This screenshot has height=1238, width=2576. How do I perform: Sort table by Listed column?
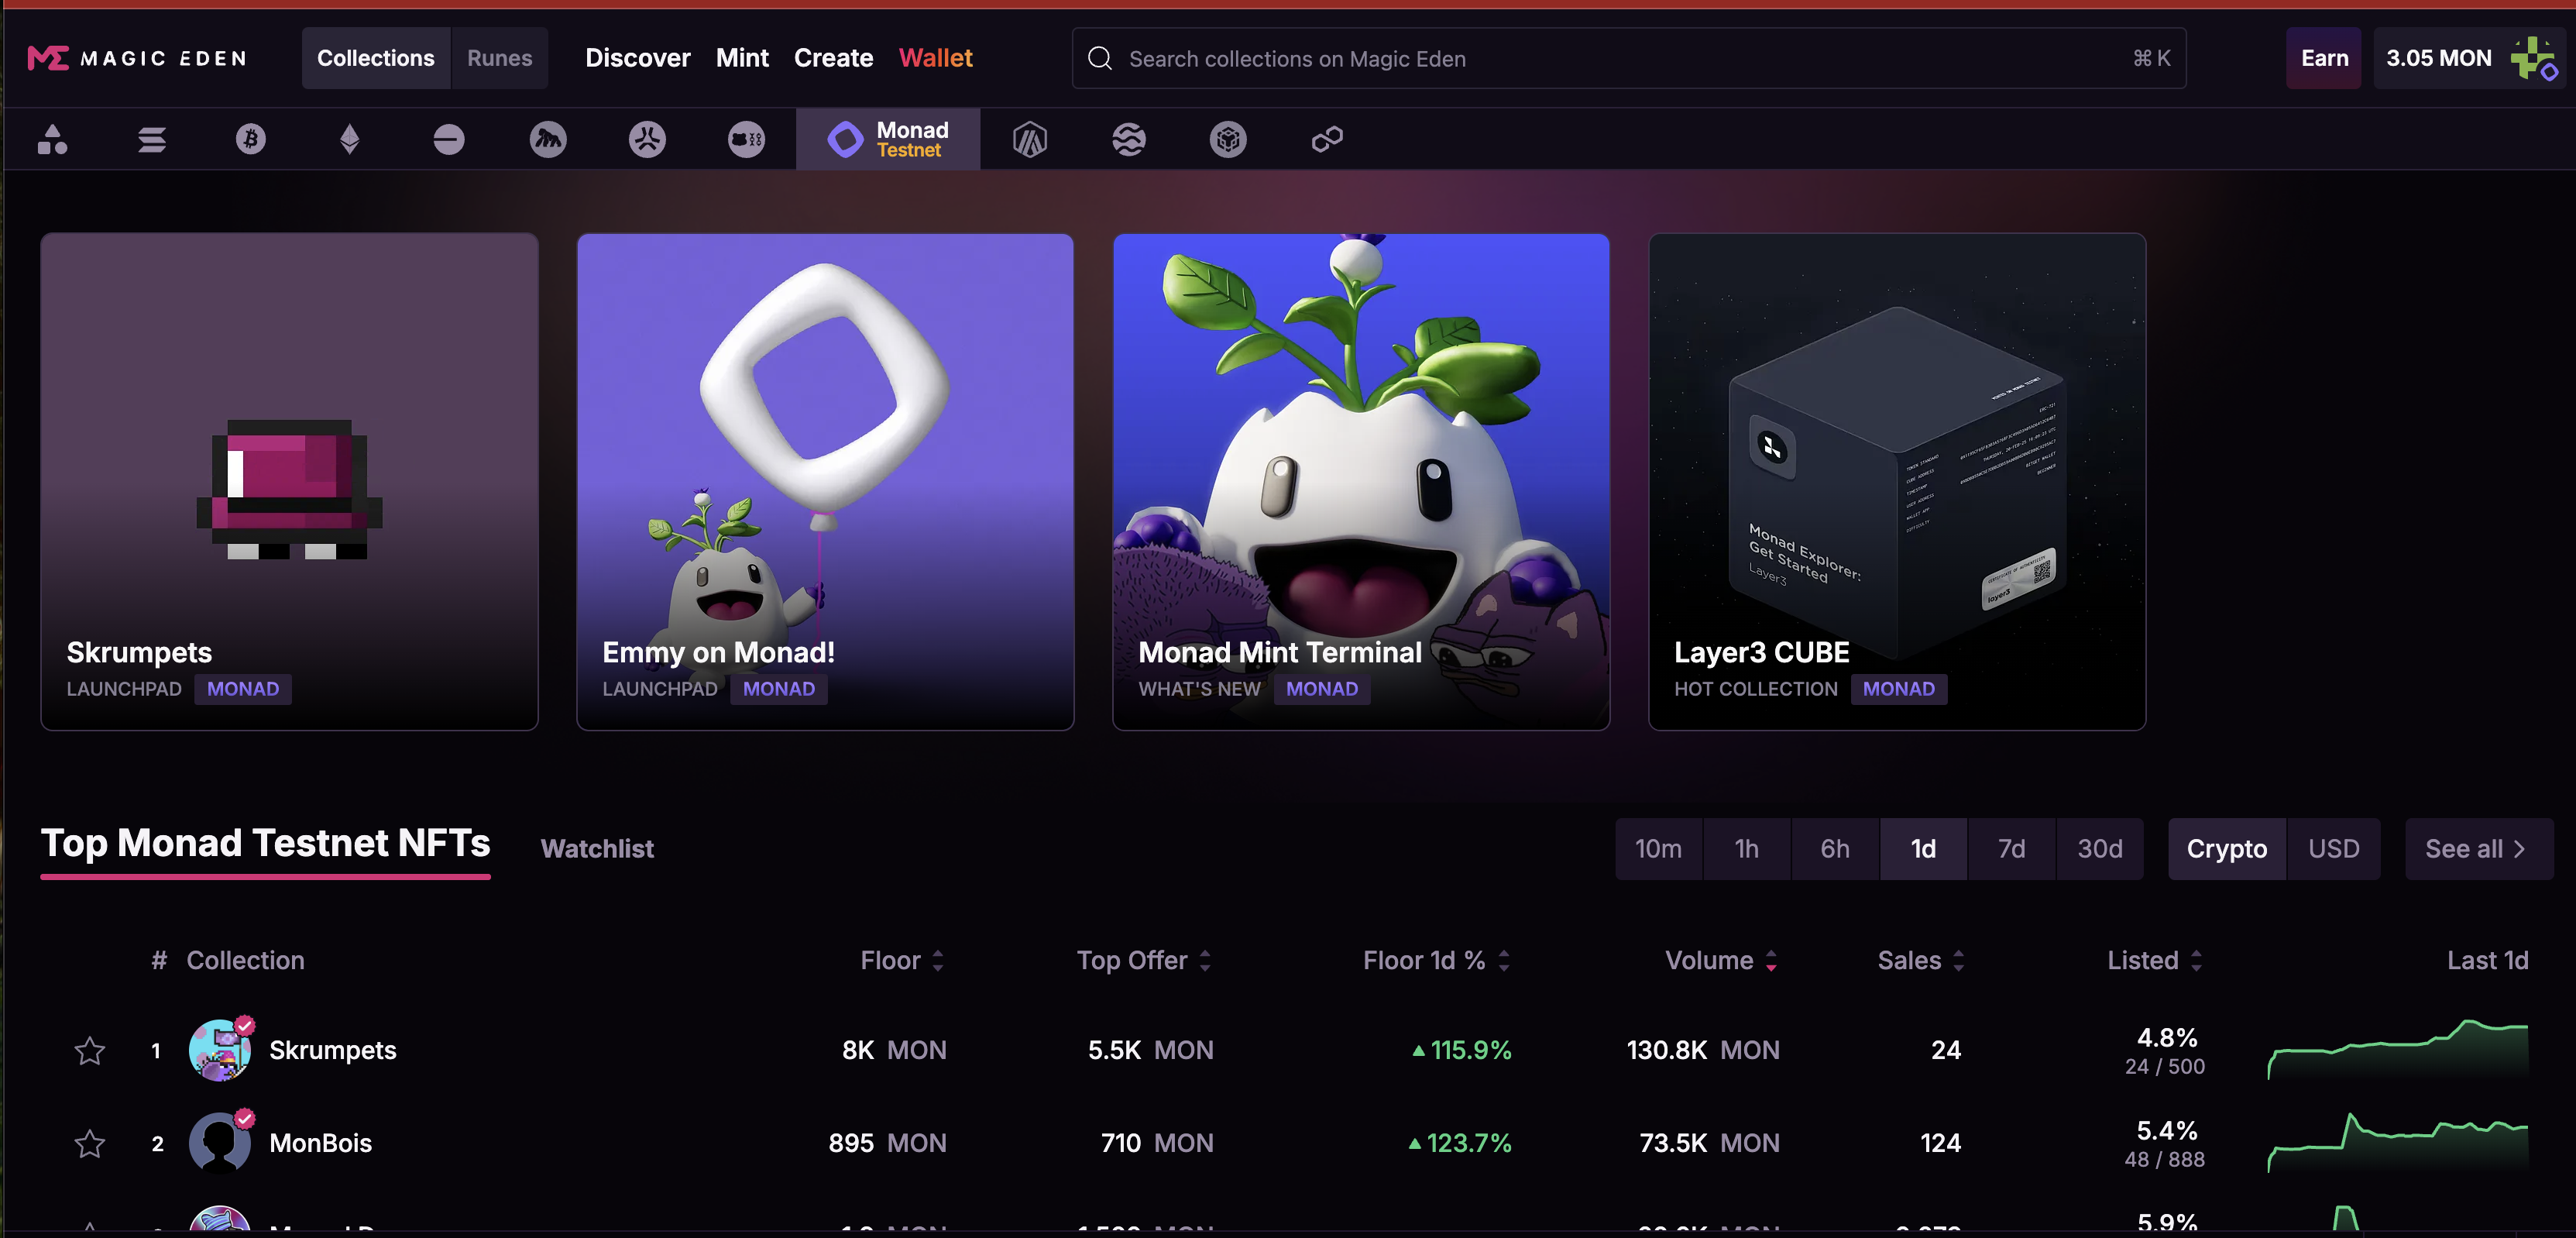[2155, 960]
